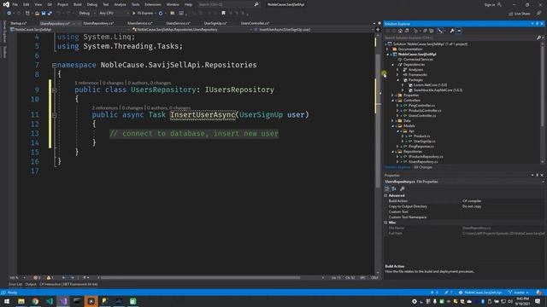Collapse the Dependencies node in Solution Explorer
The width and height of the screenshot is (547, 307).
(393, 65)
